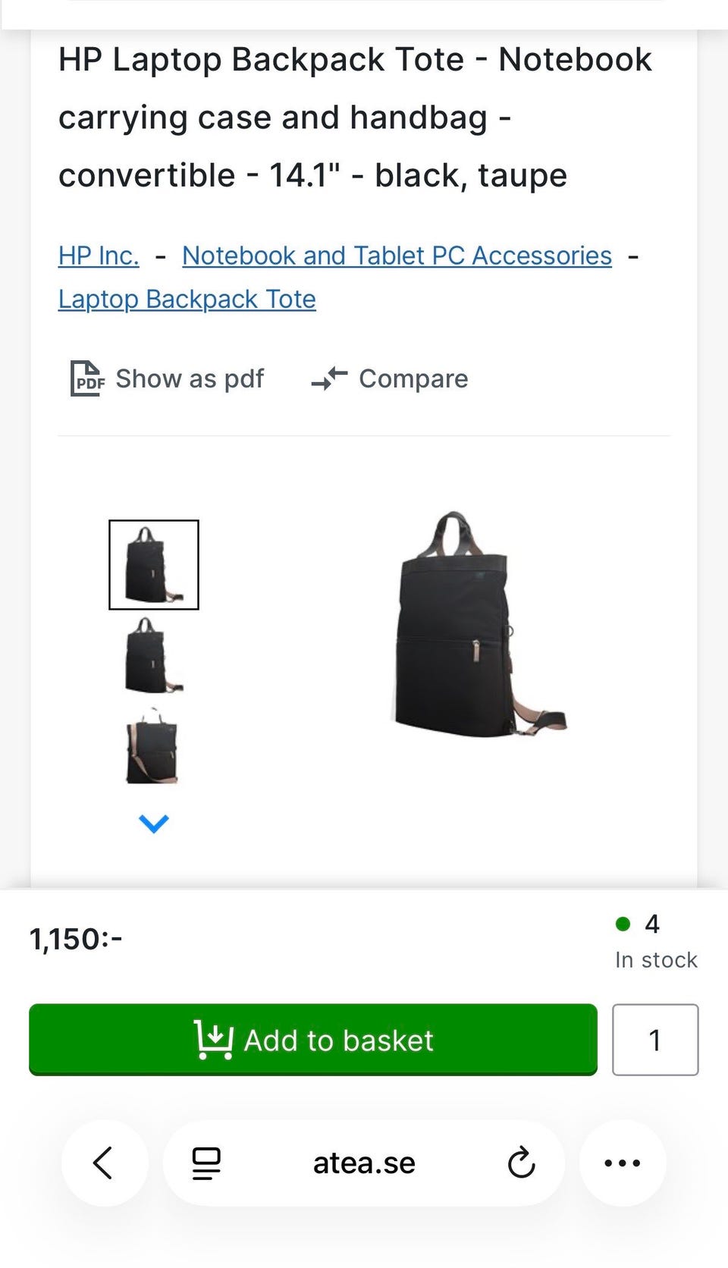Open the three-dot browser menu
728x1268 pixels.
pos(623,1163)
